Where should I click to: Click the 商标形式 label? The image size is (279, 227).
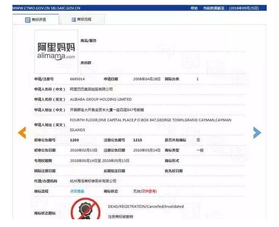point(172,161)
